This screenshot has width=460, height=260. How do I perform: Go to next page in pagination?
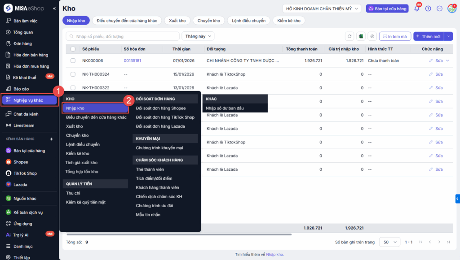[x=439, y=242]
